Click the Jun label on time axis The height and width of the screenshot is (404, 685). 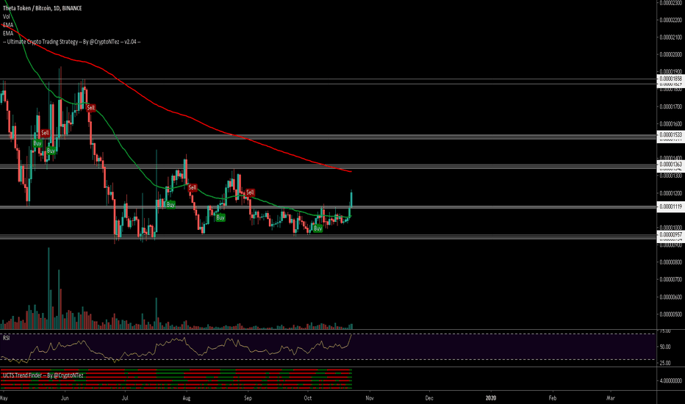point(65,398)
